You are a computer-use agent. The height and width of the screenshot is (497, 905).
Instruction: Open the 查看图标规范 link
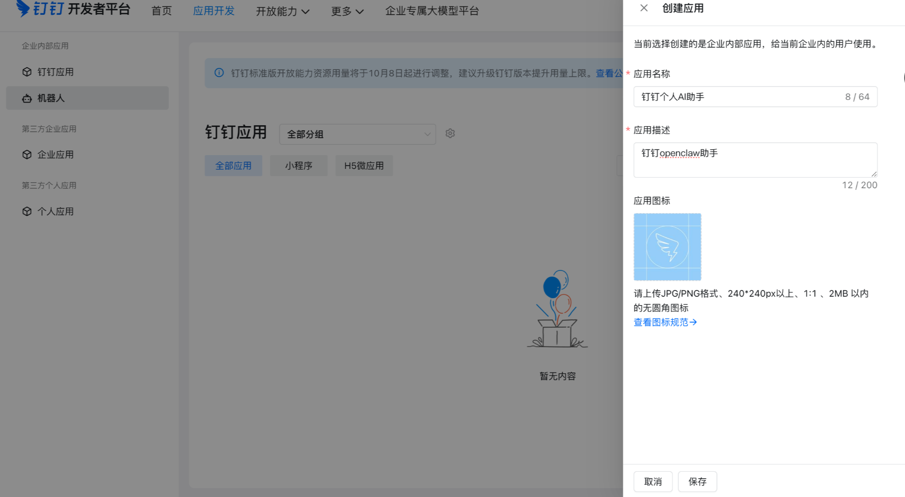665,322
